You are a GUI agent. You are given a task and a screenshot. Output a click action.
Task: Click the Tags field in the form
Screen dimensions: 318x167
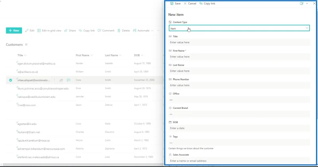239,143
